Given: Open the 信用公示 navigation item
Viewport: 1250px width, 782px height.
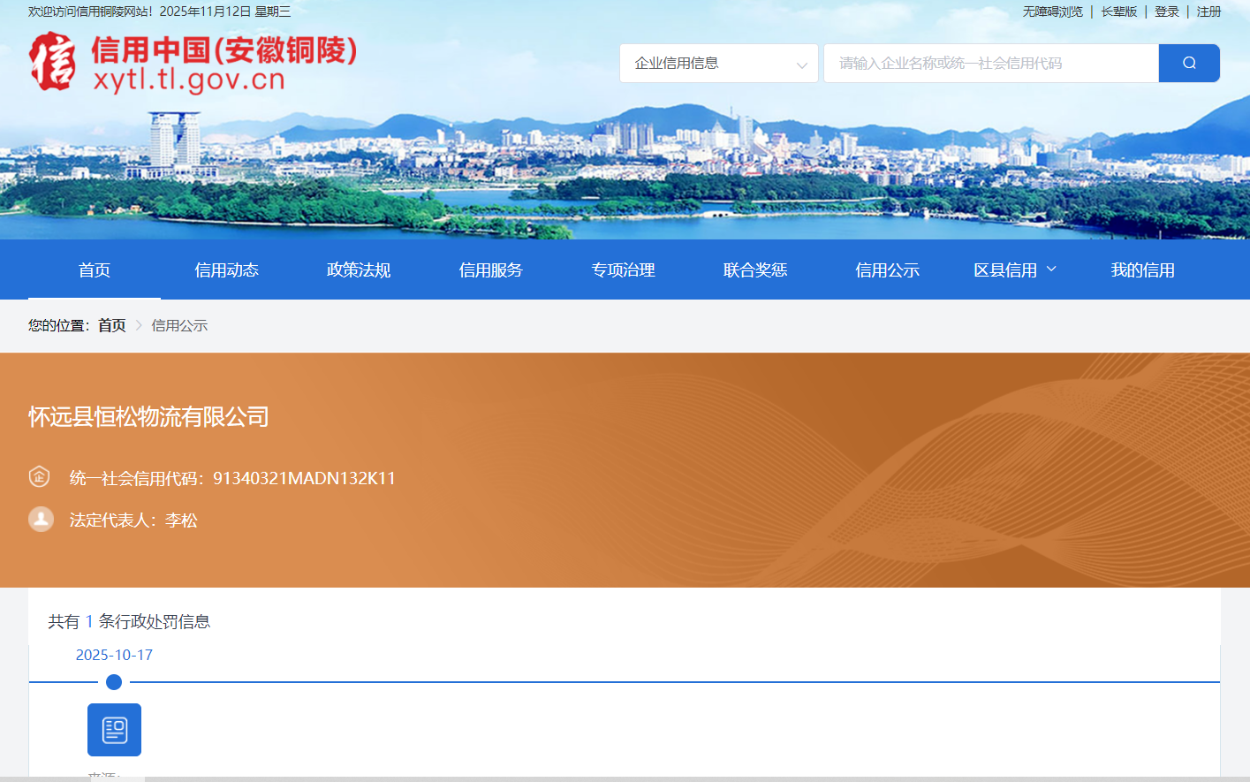Looking at the screenshot, I should (888, 270).
